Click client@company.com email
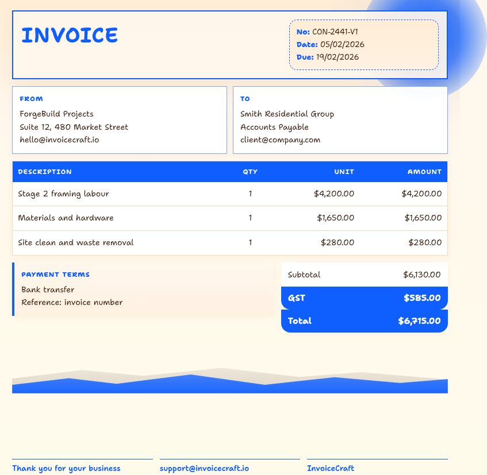487x475 pixels. pos(280,140)
